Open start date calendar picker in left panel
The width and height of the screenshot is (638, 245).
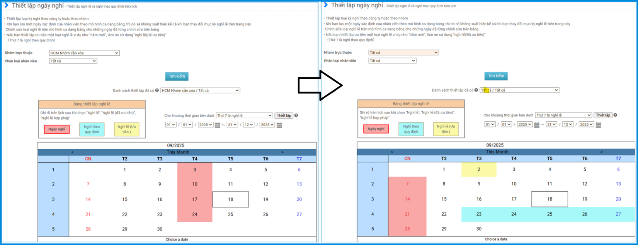pos(218,125)
